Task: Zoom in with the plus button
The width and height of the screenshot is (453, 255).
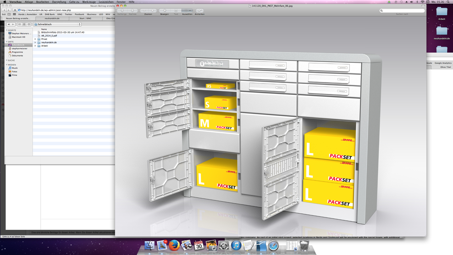Action: (153, 11)
